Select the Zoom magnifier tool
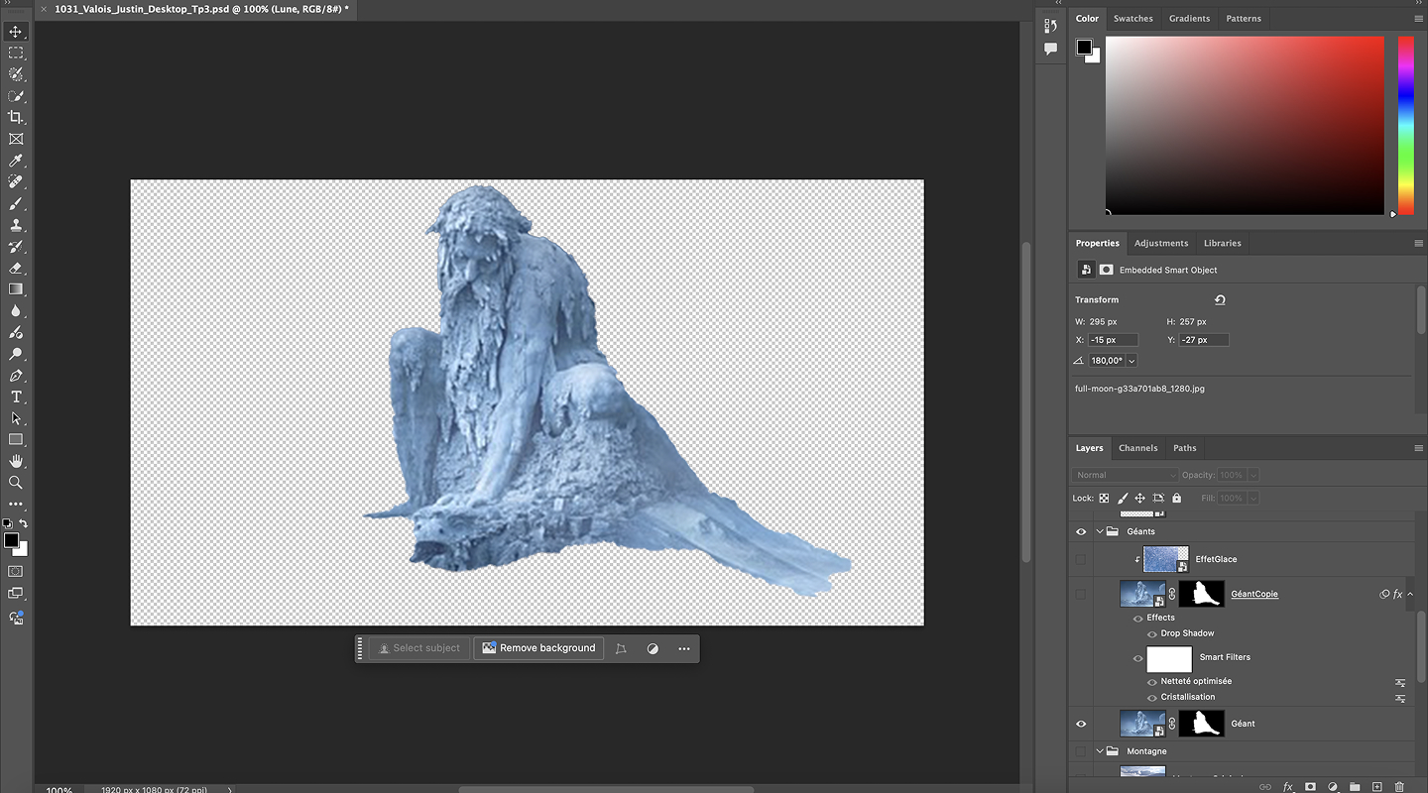The image size is (1428, 793). (x=16, y=483)
